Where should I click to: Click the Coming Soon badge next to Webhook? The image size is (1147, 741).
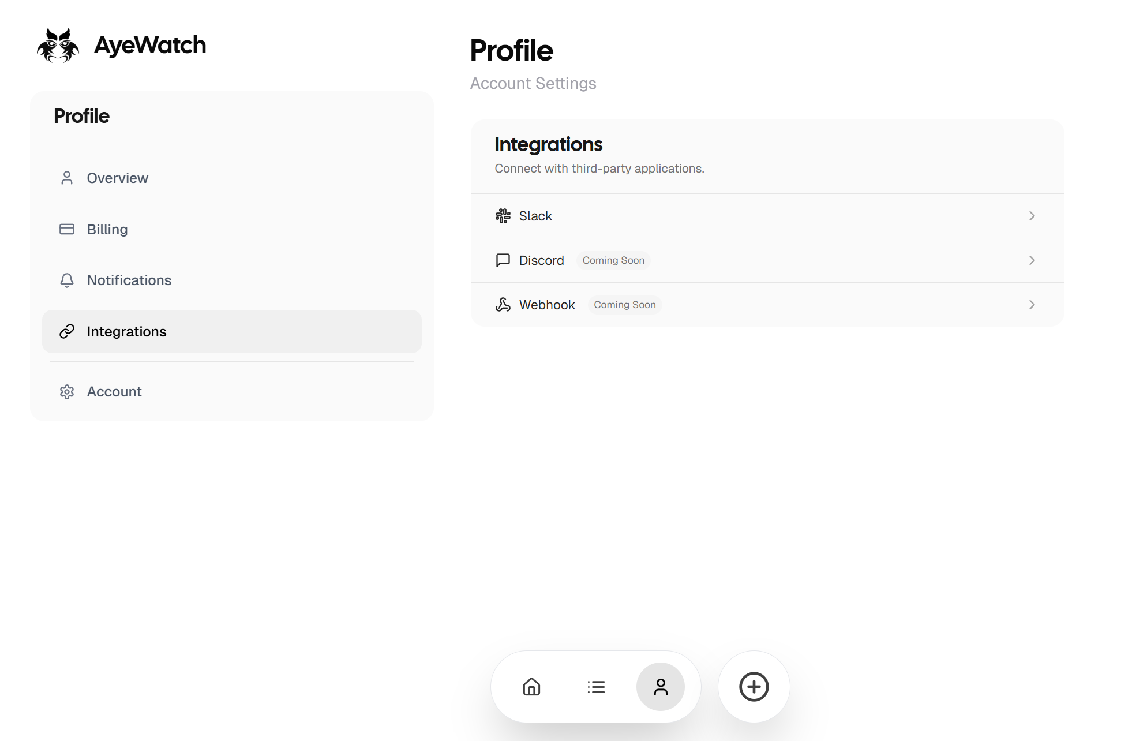point(625,305)
